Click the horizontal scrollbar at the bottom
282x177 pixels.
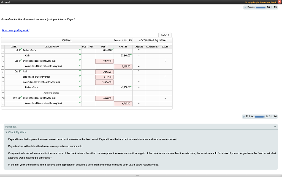click(x=137, y=175)
